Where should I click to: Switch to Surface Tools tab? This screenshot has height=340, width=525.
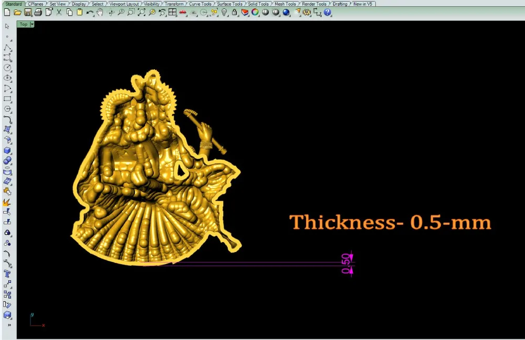(x=230, y=4)
